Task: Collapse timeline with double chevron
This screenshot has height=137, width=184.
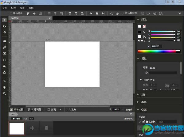Action: (x=131, y=114)
